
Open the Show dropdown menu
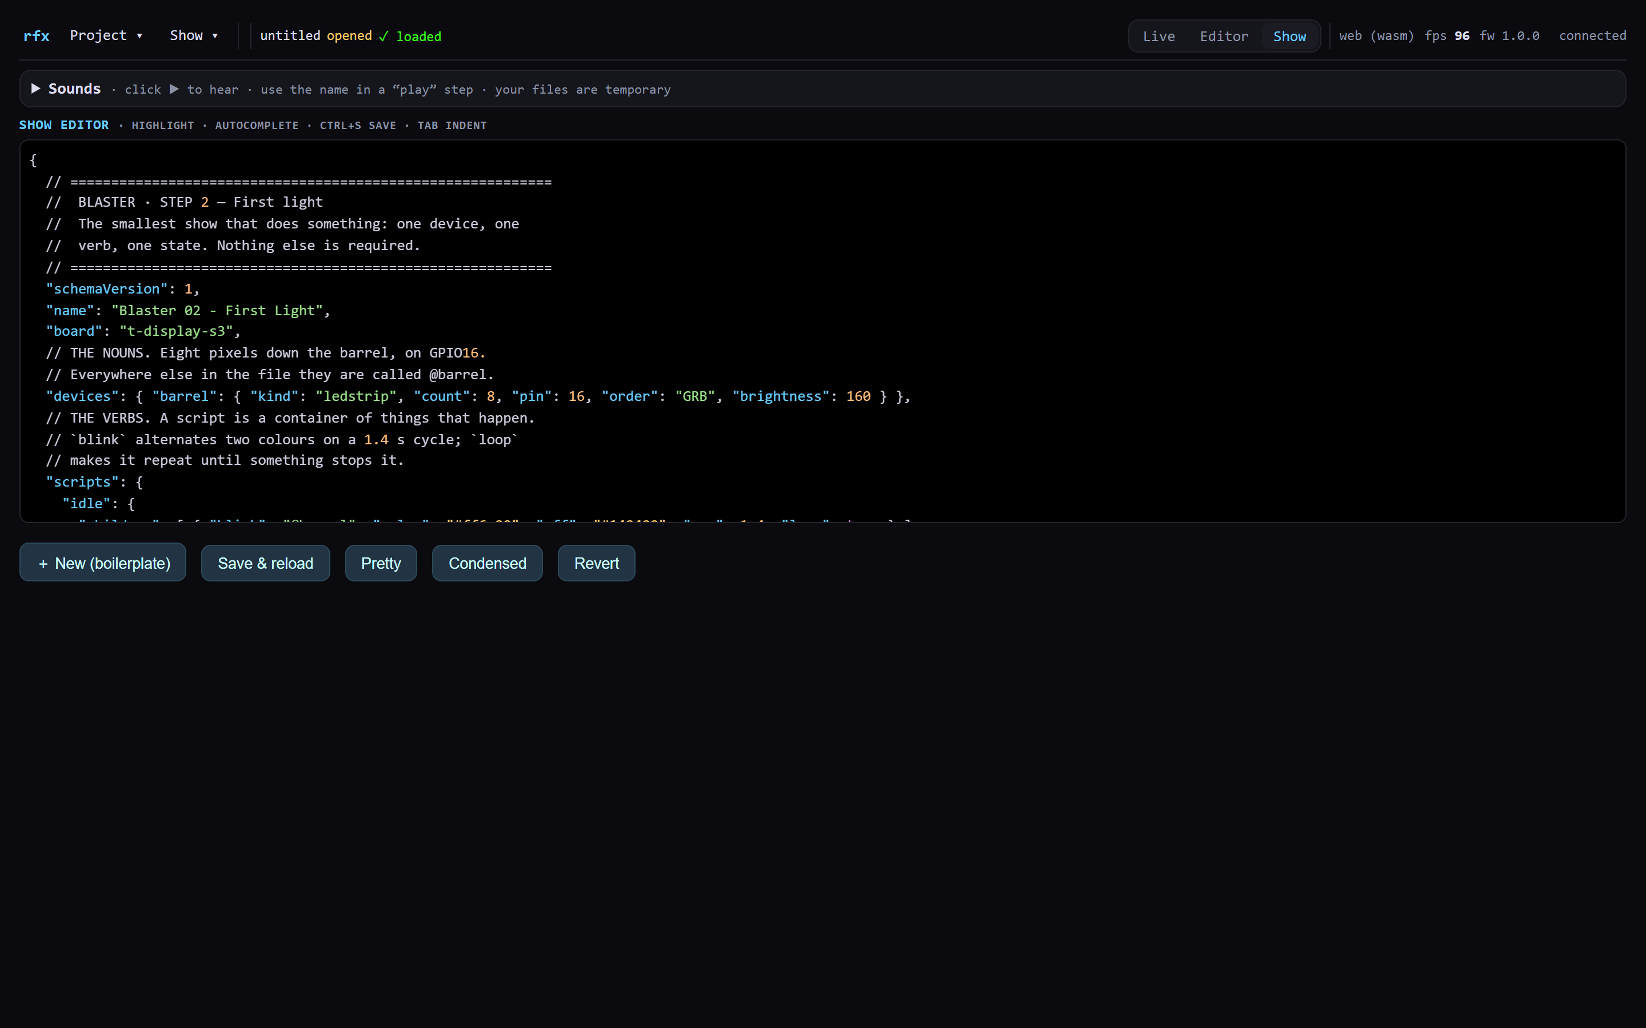click(194, 35)
